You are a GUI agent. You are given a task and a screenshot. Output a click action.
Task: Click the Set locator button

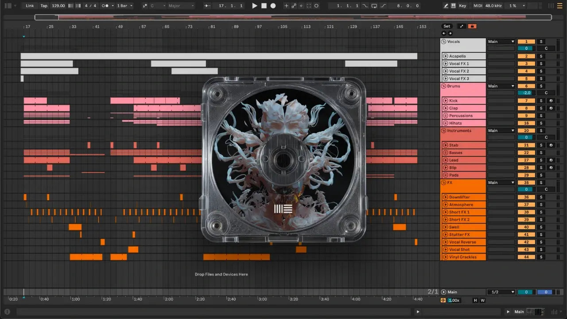447,26
